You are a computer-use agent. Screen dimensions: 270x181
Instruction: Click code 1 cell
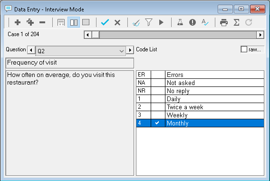pos(144,99)
